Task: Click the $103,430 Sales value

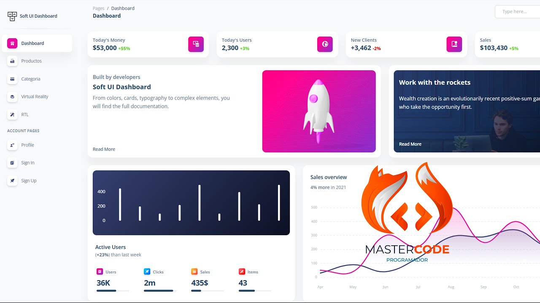Action: [494, 48]
